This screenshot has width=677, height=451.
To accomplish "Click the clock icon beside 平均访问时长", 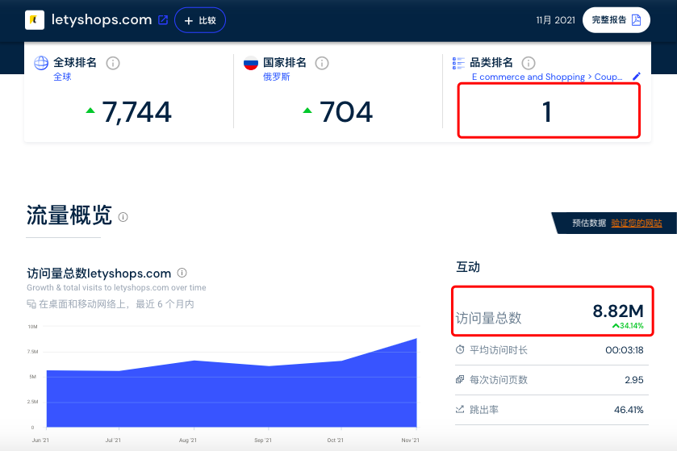I will 460,349.
